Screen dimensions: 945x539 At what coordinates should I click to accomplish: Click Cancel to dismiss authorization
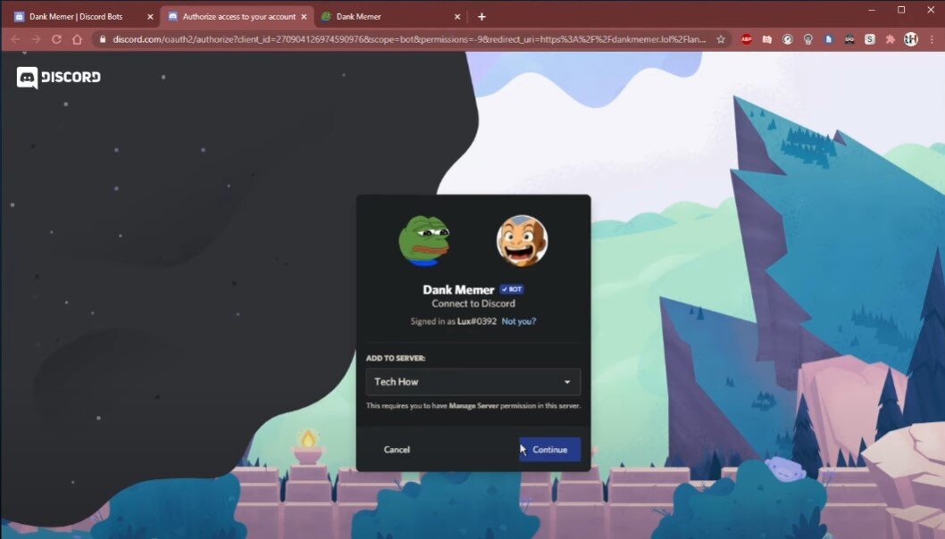(397, 449)
